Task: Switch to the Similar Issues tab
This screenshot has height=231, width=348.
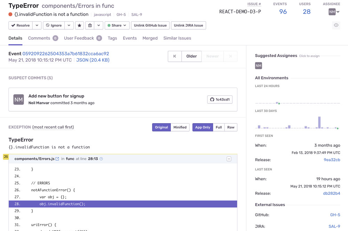Action: tap(177, 38)
